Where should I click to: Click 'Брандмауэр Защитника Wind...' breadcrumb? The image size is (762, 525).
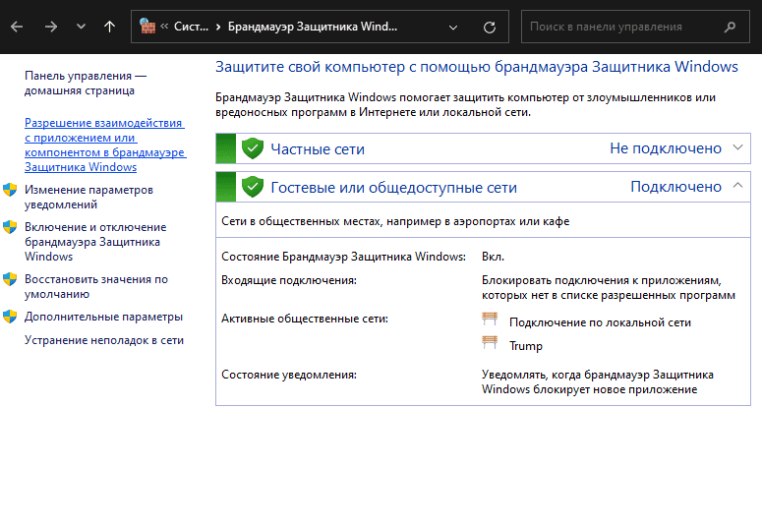[313, 27]
